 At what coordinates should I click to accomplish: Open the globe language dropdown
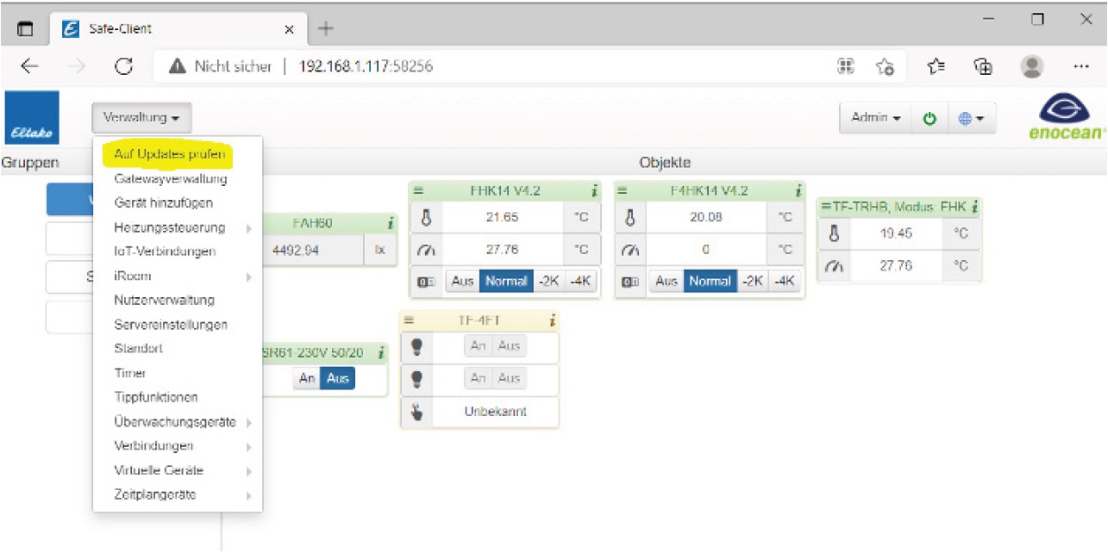tap(971, 118)
